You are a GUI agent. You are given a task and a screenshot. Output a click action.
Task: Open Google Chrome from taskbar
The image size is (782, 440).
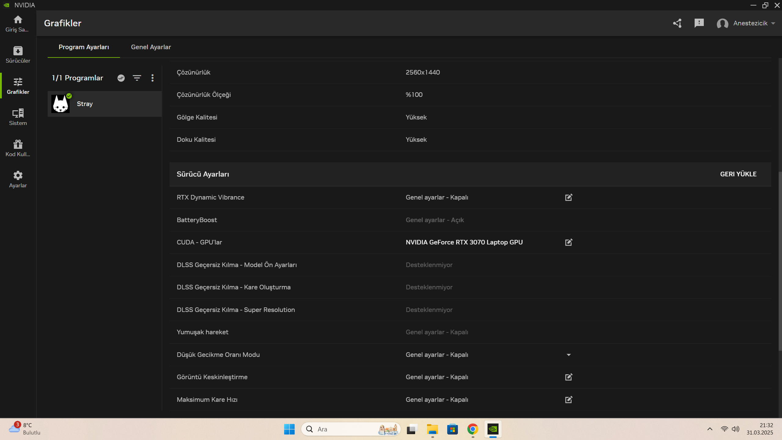[473, 429]
